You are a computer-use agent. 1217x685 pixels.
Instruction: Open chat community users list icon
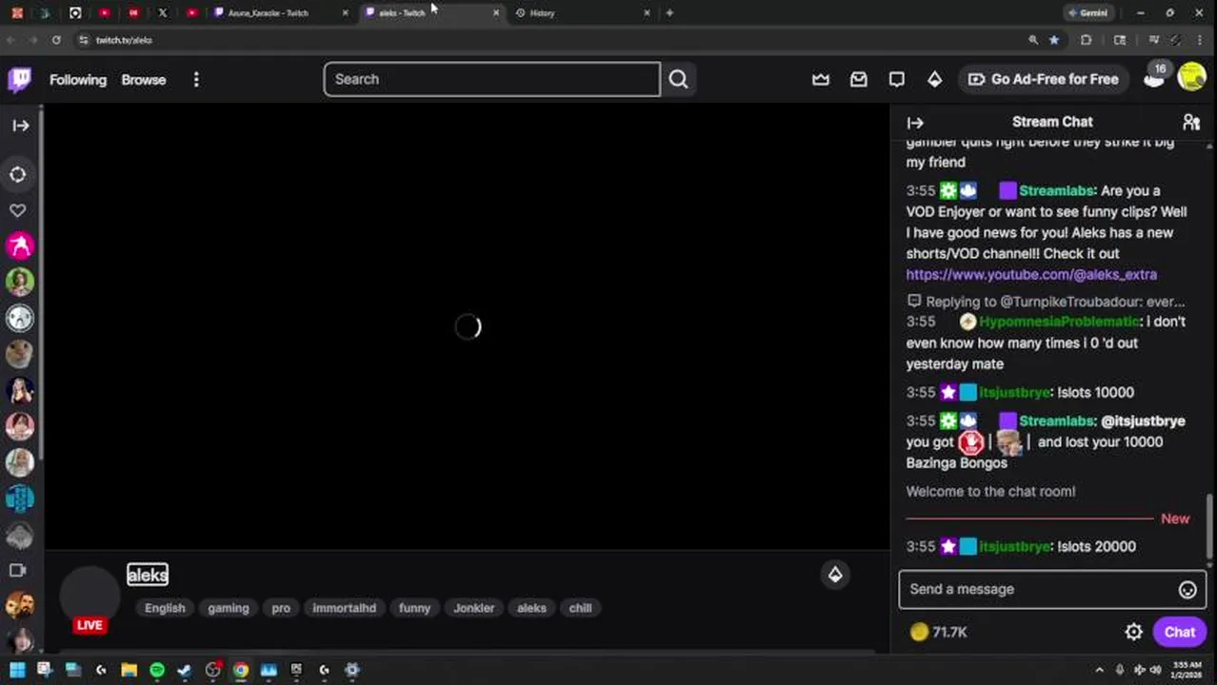[x=1191, y=122]
